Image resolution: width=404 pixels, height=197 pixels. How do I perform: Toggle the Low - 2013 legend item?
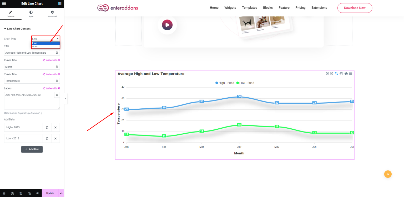(x=245, y=83)
